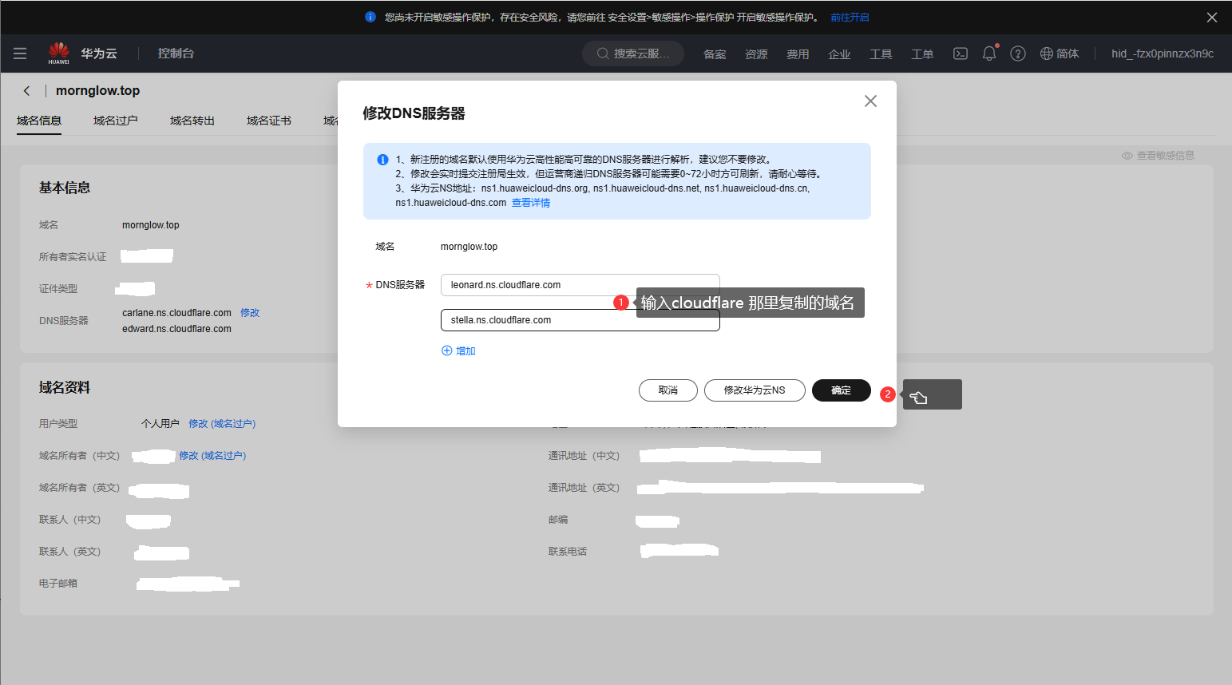Click the 修改华为云NS button
This screenshot has width=1232, height=685.
754,390
